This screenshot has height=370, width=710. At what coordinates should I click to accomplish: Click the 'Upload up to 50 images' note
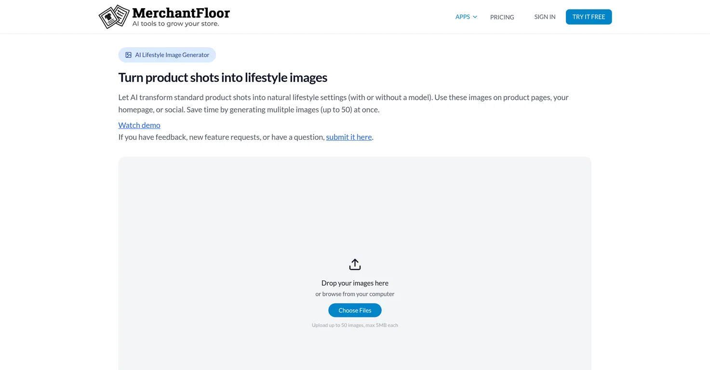tap(355, 325)
